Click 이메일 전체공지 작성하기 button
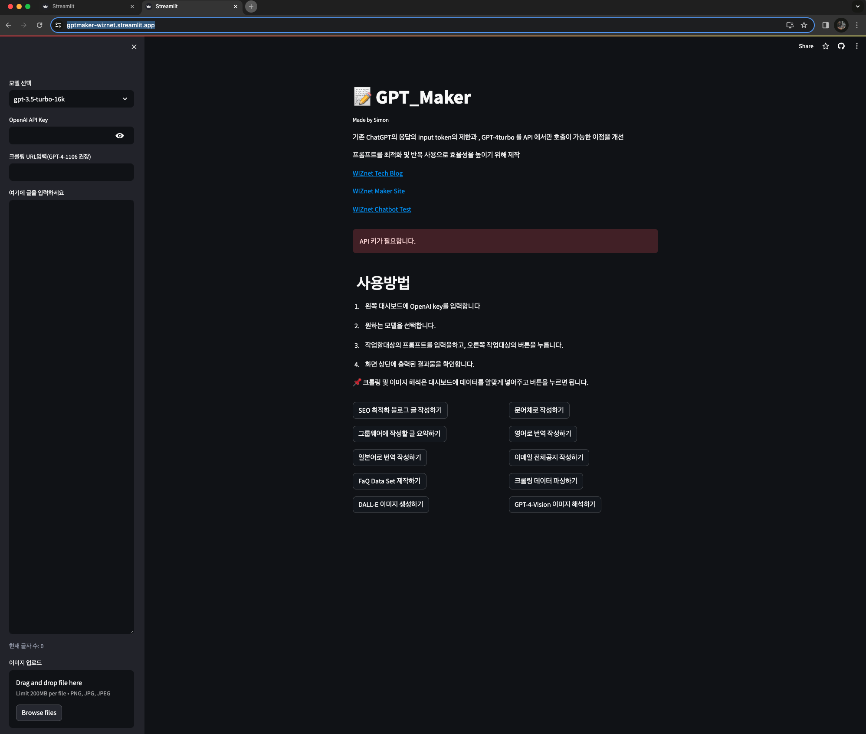The image size is (866, 734). 549,457
